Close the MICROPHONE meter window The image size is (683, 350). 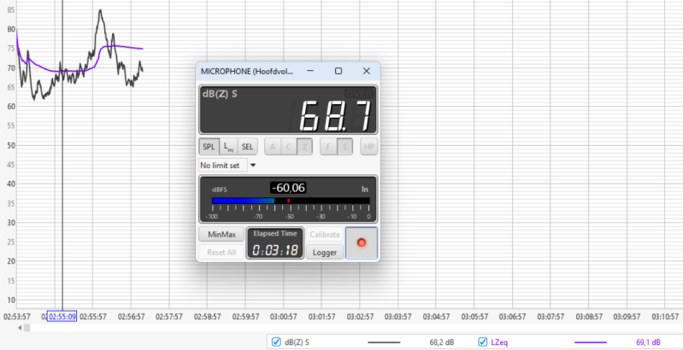(366, 71)
